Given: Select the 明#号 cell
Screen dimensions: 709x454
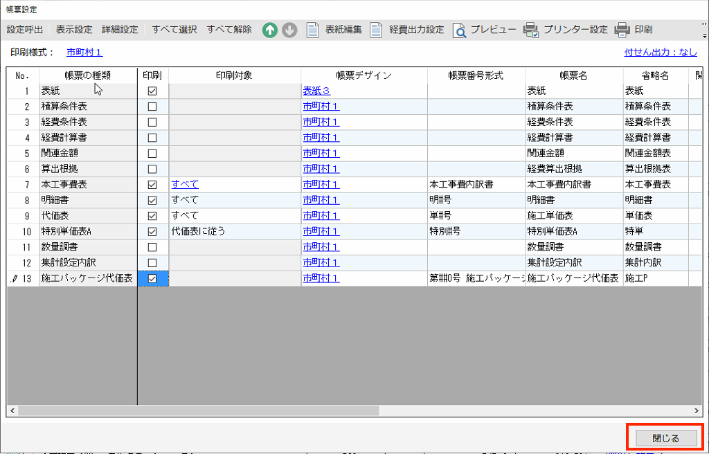Looking at the screenshot, I should pos(476,200).
